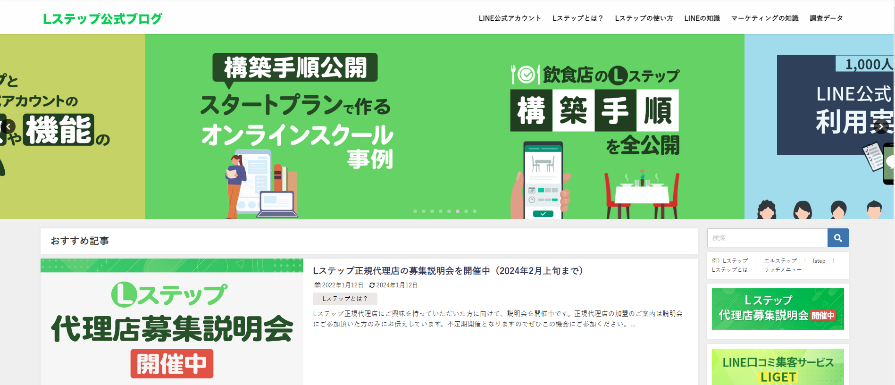Select the fourth carousel pagination dot
895x385 pixels.
tap(441, 211)
